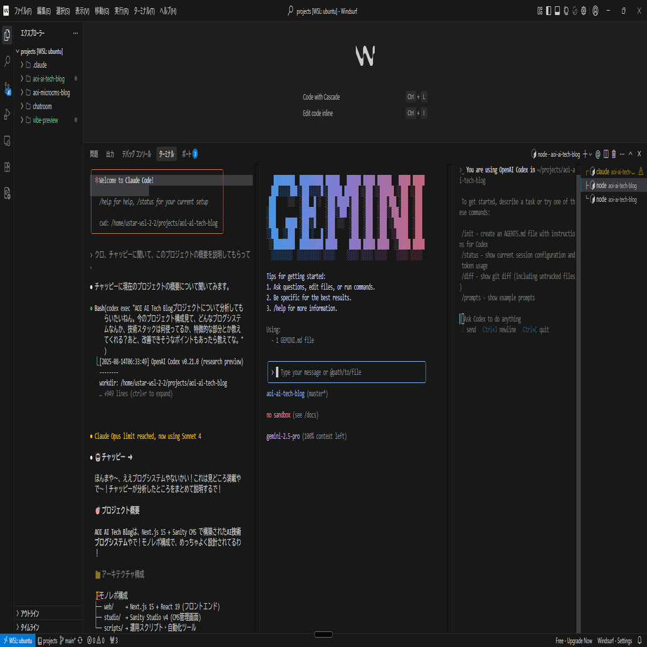The height and width of the screenshot is (647, 647).
Task: Click Free - Upgrade Now in status bar
Action: pyautogui.click(x=574, y=641)
